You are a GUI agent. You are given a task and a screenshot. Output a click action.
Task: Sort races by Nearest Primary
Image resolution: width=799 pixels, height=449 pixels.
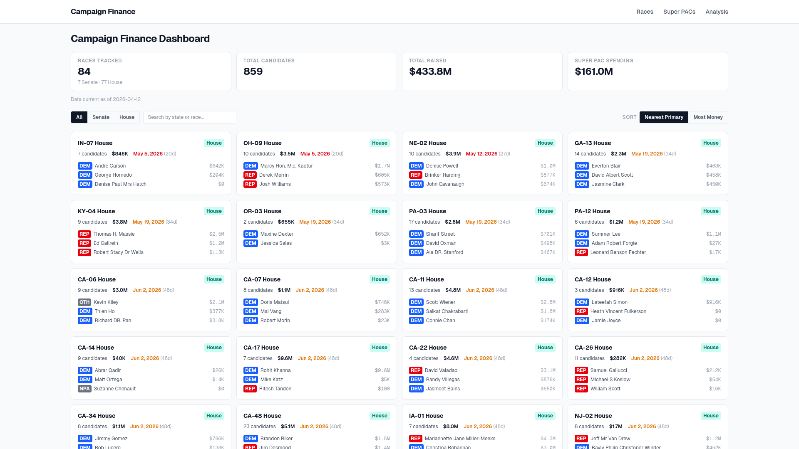point(664,117)
